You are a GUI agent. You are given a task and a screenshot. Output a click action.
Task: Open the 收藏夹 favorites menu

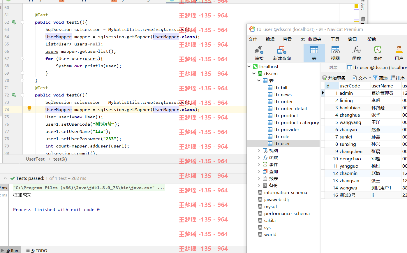(x=315, y=39)
